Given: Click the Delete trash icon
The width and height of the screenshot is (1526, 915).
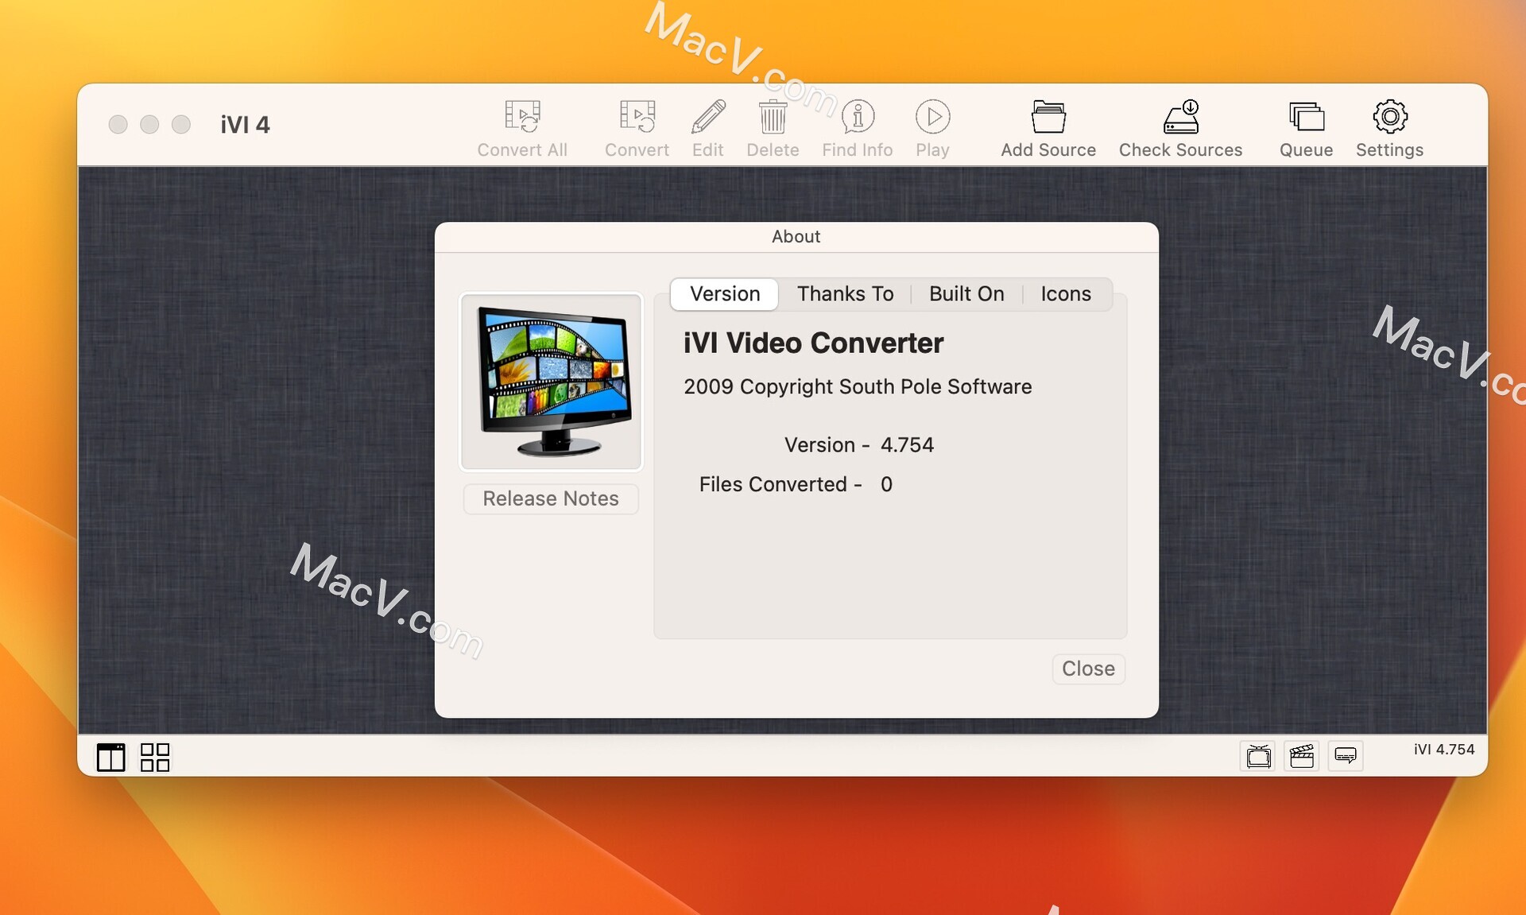Looking at the screenshot, I should [x=773, y=117].
